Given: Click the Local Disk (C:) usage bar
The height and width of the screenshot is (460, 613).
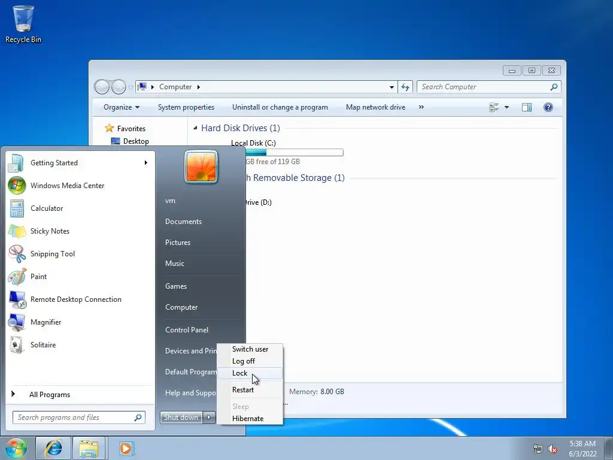Looking at the screenshot, I should [294, 153].
